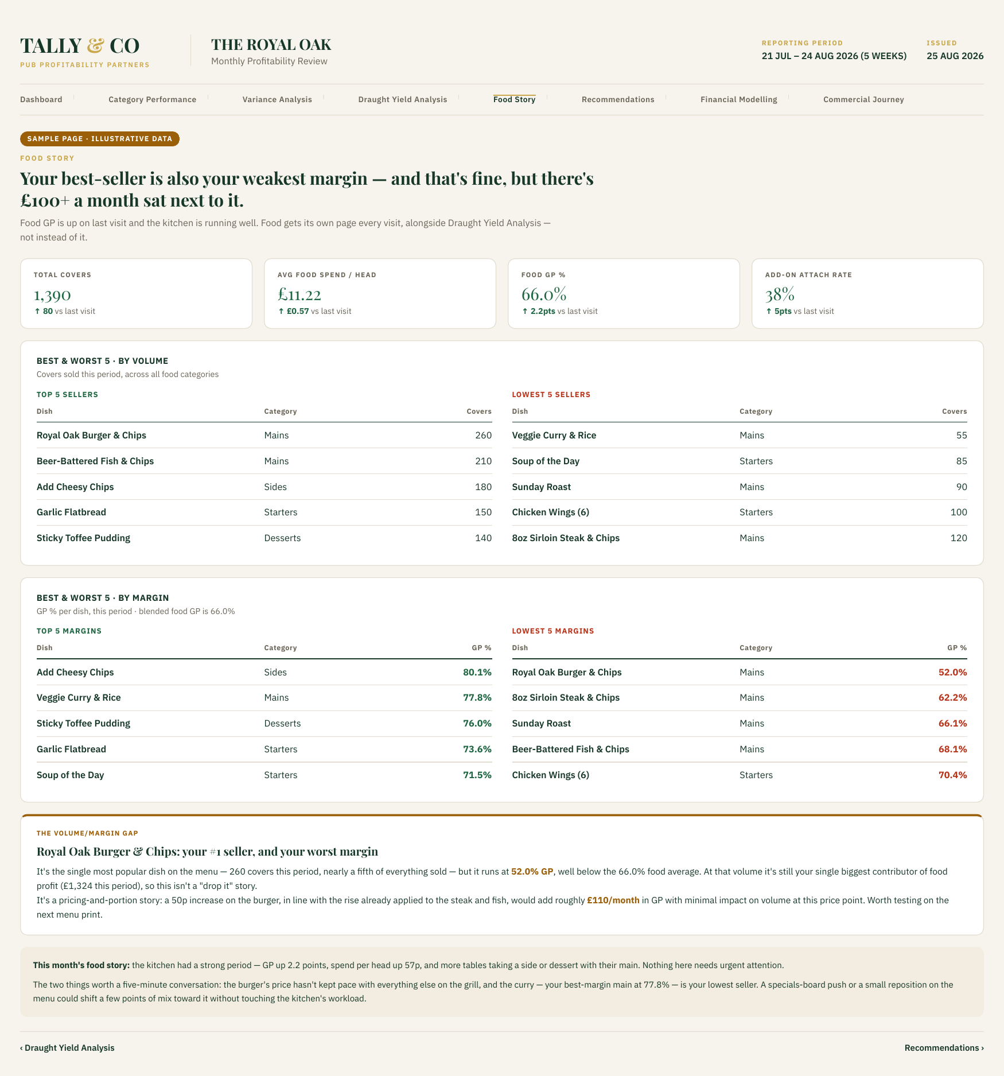
Task: Open Draught Yield Analysis tab
Action: (x=403, y=99)
